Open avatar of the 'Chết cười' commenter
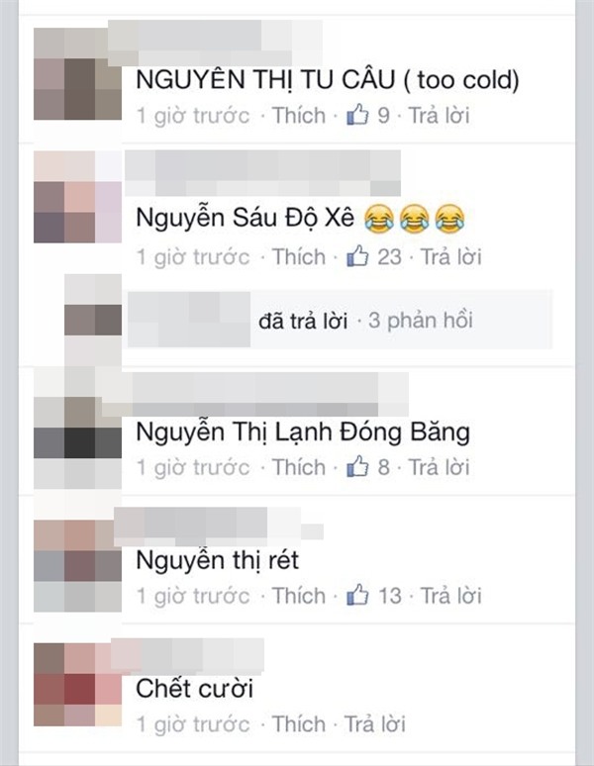The width and height of the screenshot is (594, 766). tap(77, 685)
